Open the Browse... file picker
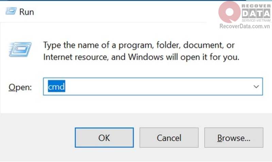 (234, 138)
